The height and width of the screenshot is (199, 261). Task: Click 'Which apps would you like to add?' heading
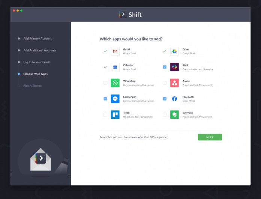(x=131, y=39)
